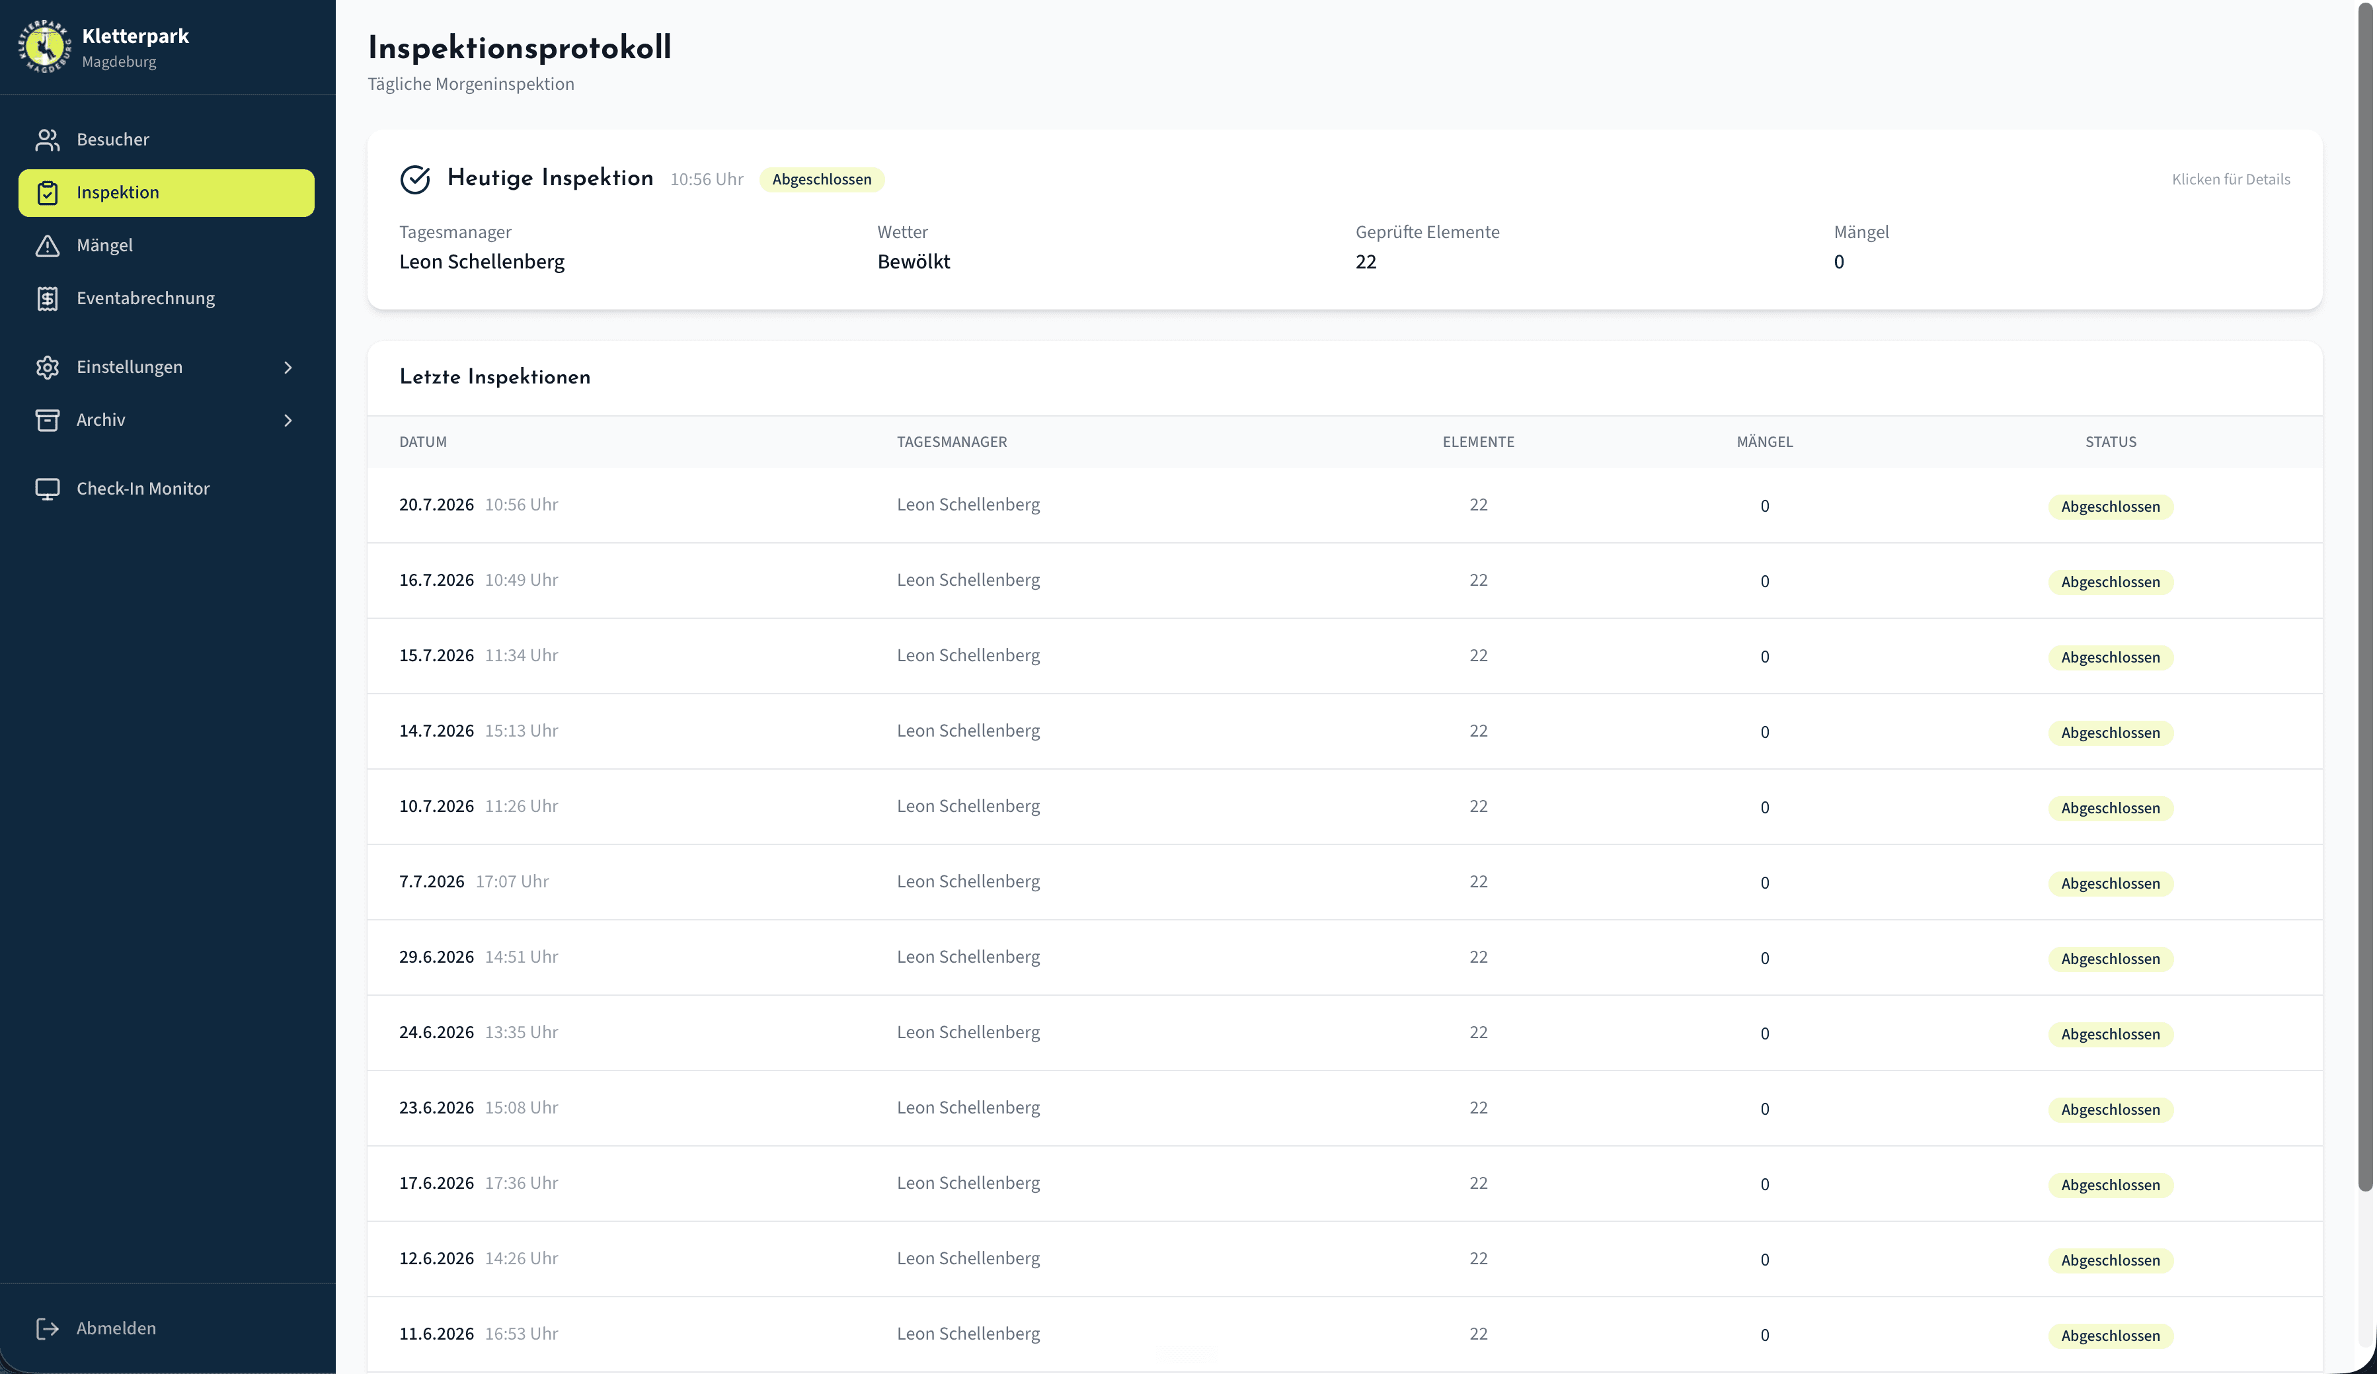Open the inspection dated 16.7.2026
This screenshot has height=1374, width=2377.
point(1344,581)
